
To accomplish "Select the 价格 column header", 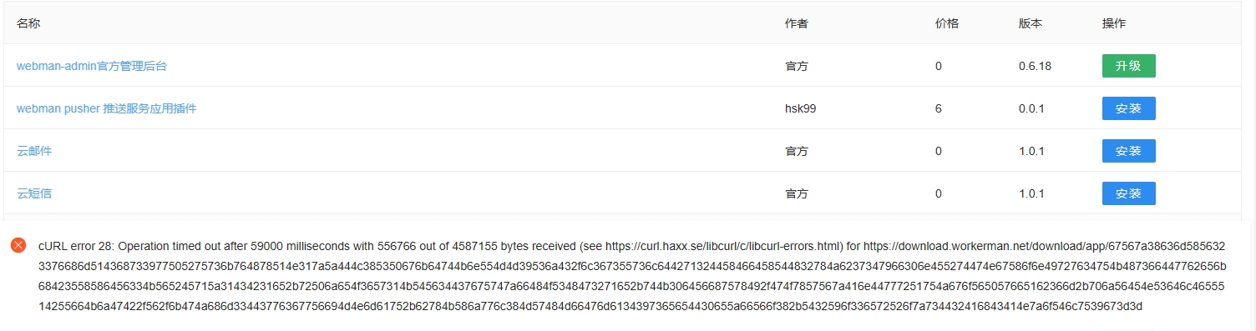I will click(x=947, y=23).
